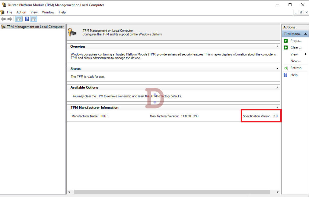Toggle Show/Hide Action Pane toolbar icon

(x=34, y=19)
